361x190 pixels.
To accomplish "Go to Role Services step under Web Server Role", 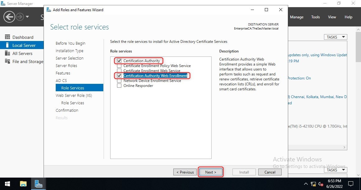I will pyautogui.click(x=73, y=103).
